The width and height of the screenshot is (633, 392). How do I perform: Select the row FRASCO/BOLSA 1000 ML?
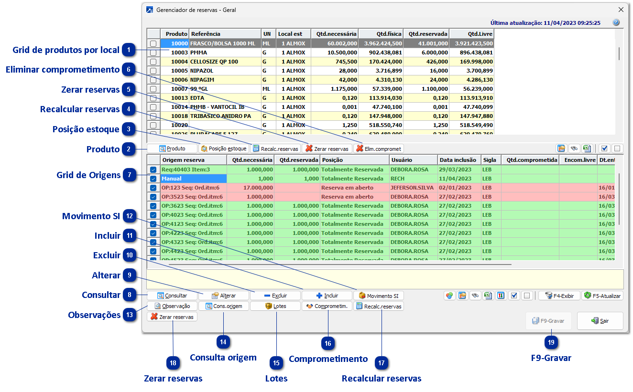tap(320, 43)
